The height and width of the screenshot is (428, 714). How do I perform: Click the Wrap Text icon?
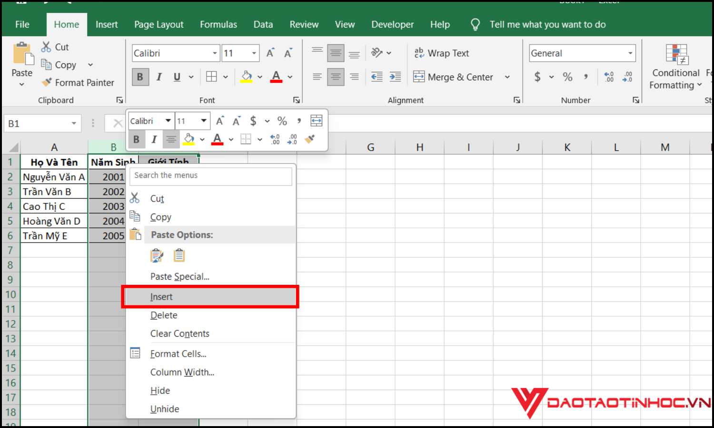point(419,53)
